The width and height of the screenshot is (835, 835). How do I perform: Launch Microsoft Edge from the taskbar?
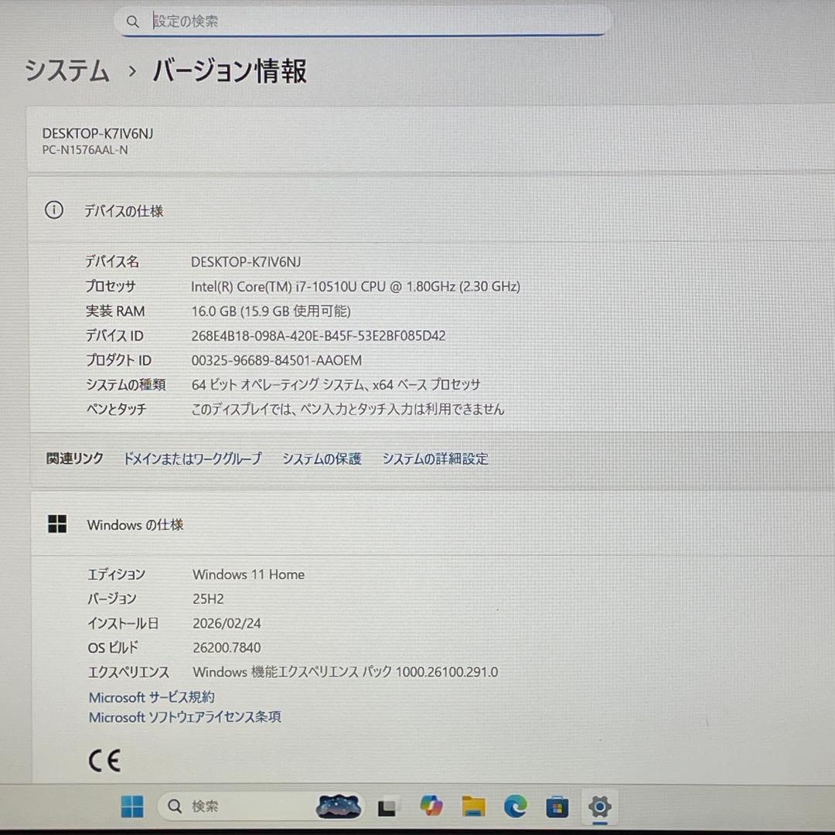point(515,806)
